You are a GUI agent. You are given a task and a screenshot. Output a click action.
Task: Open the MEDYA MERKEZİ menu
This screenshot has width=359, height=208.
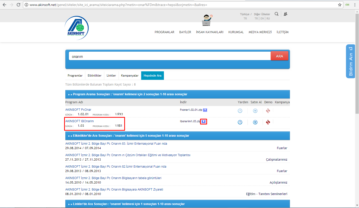point(260,32)
